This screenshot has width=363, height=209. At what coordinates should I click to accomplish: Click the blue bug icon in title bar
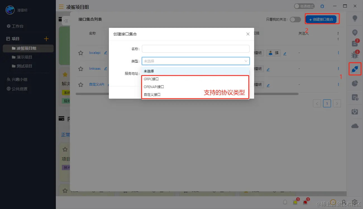pos(322,6)
